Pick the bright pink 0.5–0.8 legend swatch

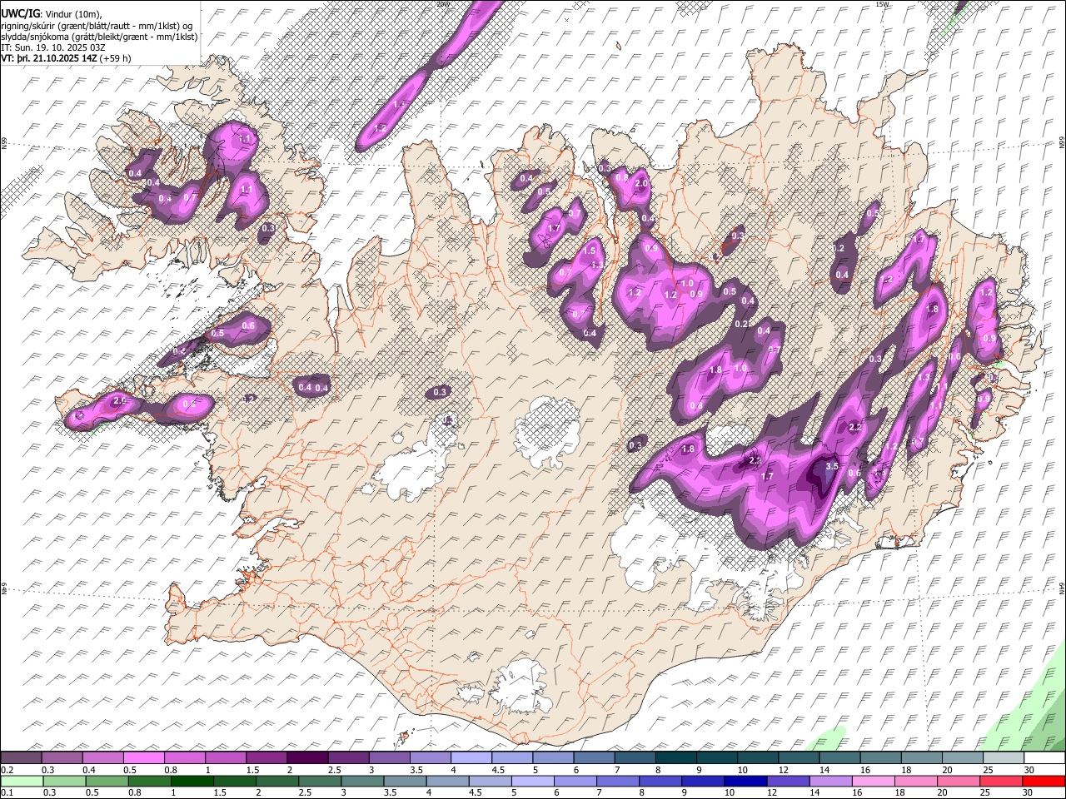pos(143,757)
